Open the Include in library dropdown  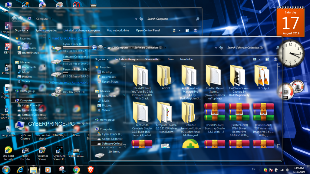[127, 59]
